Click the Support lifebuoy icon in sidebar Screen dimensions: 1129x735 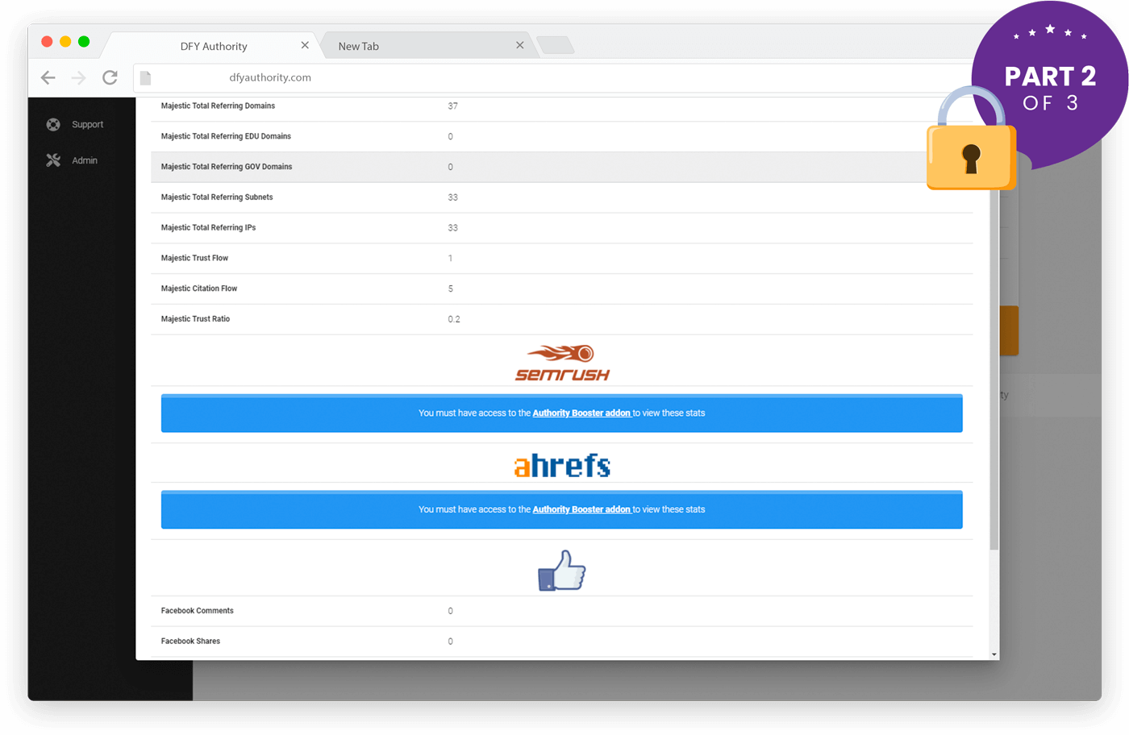coord(53,124)
